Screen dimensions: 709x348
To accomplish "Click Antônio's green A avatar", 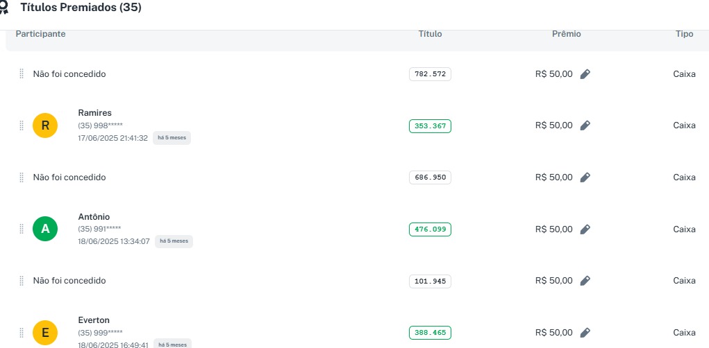I will point(45,229).
